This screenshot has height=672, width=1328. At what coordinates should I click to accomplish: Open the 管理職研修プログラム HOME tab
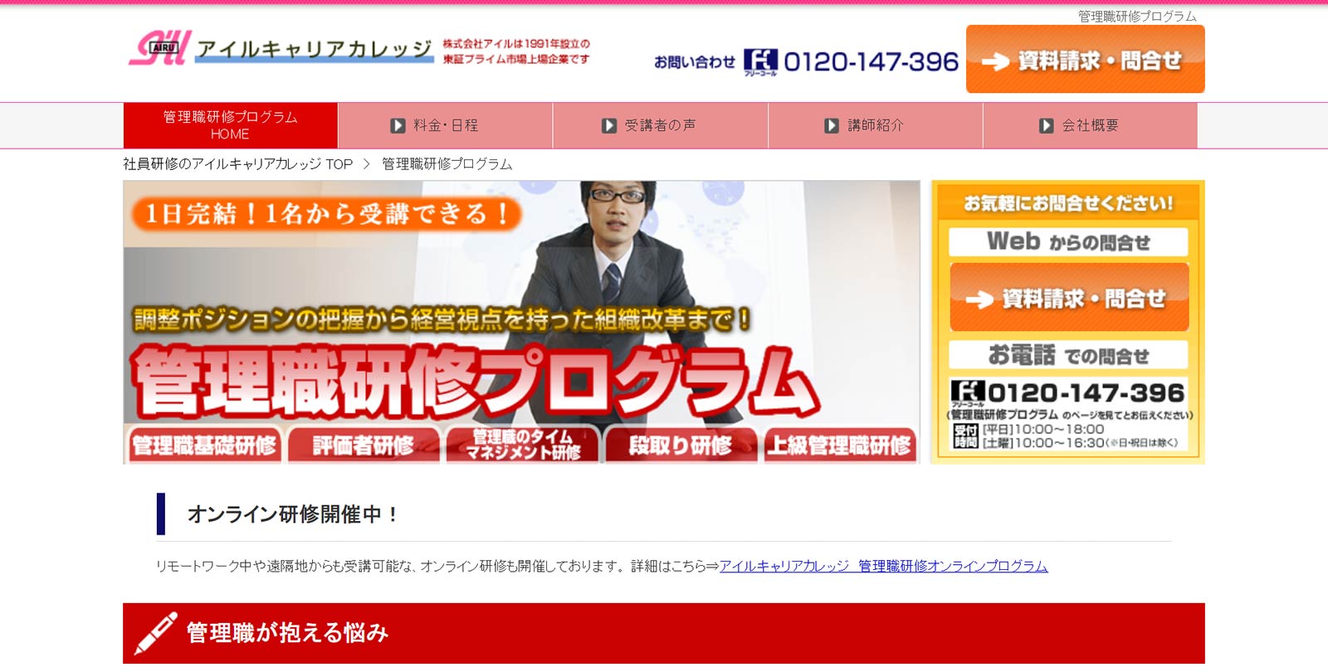[x=230, y=125]
